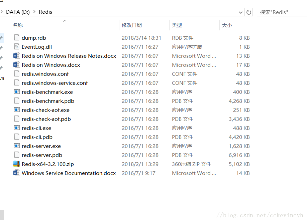Click the redis-check-aof.exe application icon
This screenshot has width=307, height=222.
coord(17,109)
